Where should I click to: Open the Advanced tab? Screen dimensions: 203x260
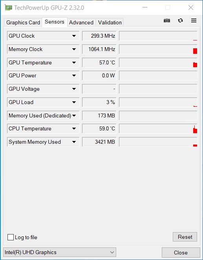tap(81, 22)
